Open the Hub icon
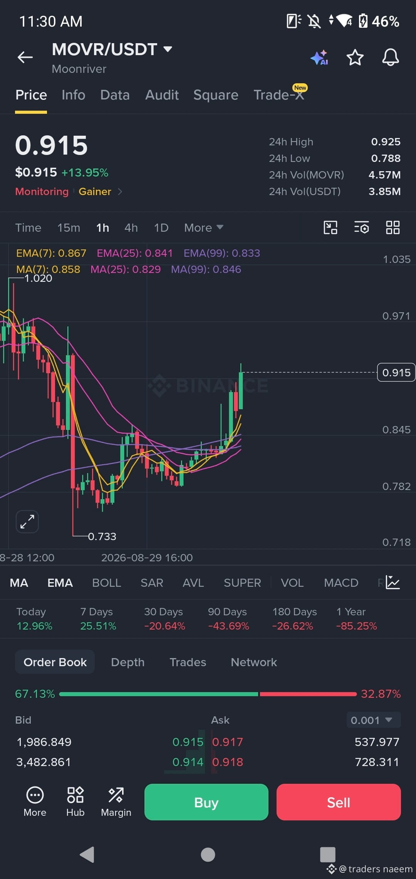The height and width of the screenshot is (879, 416). click(x=75, y=802)
